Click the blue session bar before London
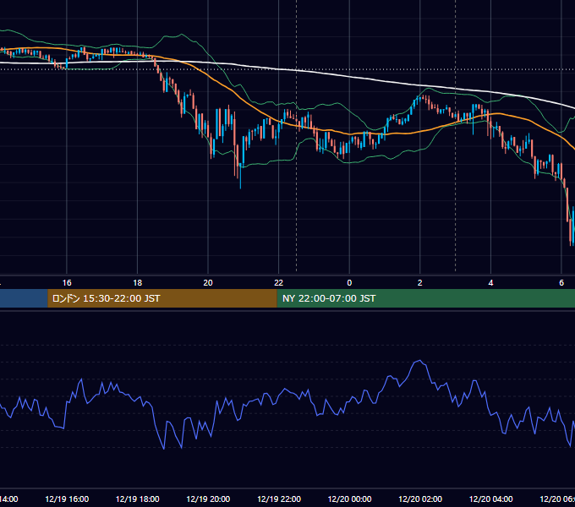The image size is (575, 507). (24, 298)
